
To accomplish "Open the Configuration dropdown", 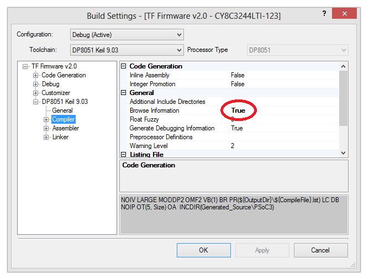I will coord(127,35).
